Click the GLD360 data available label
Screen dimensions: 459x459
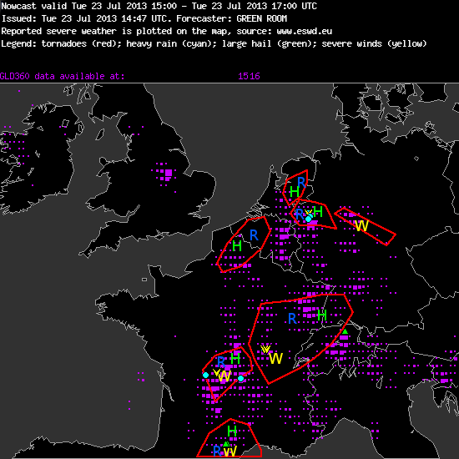pyautogui.click(x=62, y=76)
